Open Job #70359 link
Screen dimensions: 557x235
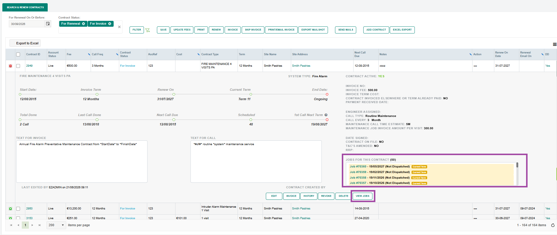coord(358,172)
